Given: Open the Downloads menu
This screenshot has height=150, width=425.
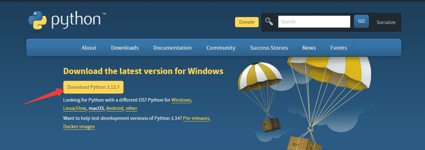Looking at the screenshot, I should [125, 48].
